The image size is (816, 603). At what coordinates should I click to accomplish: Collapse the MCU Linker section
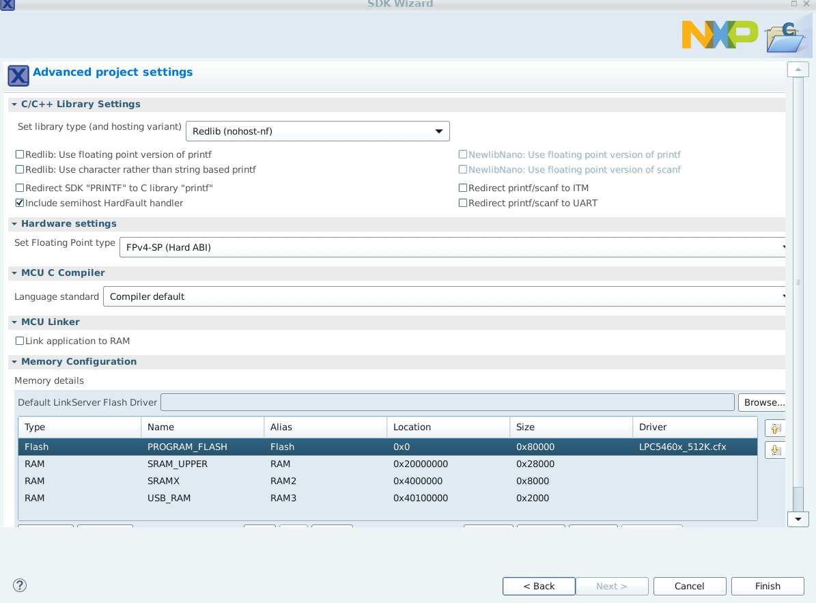coord(15,322)
